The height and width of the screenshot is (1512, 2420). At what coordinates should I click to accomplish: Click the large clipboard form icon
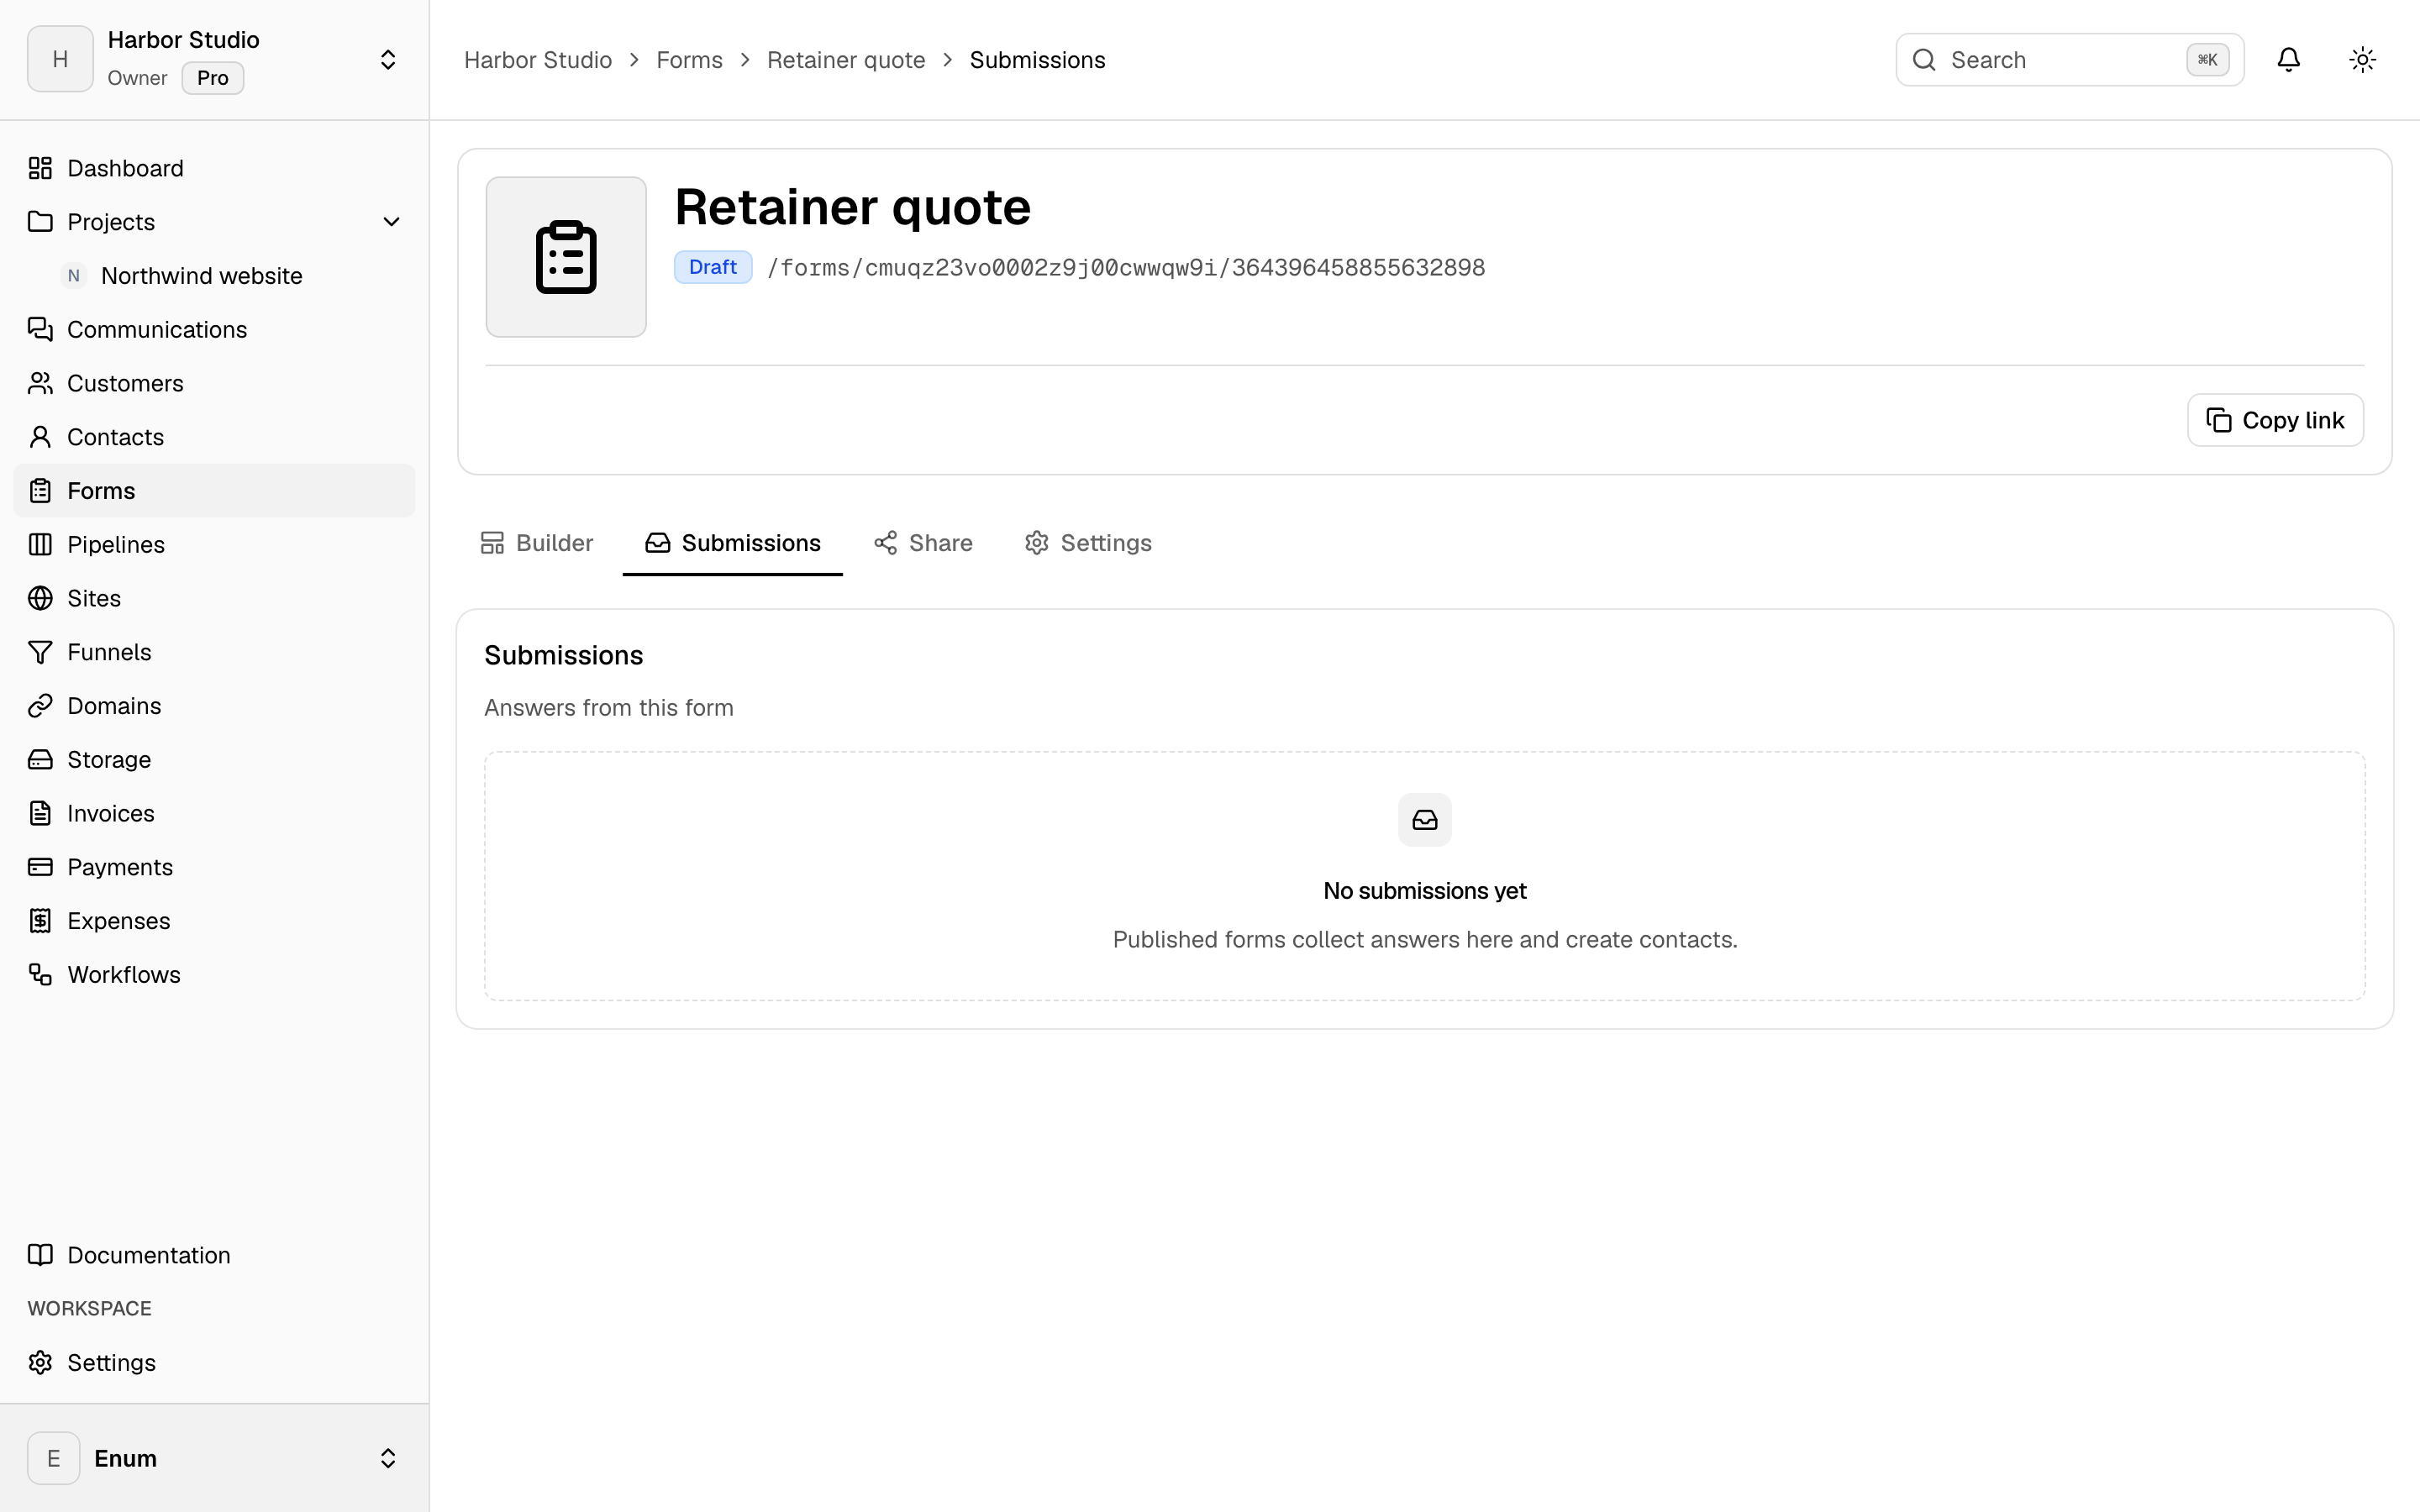[566, 257]
